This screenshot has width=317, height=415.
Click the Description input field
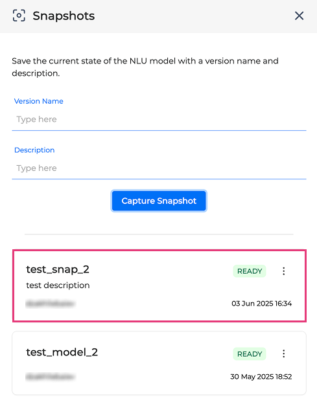point(159,168)
